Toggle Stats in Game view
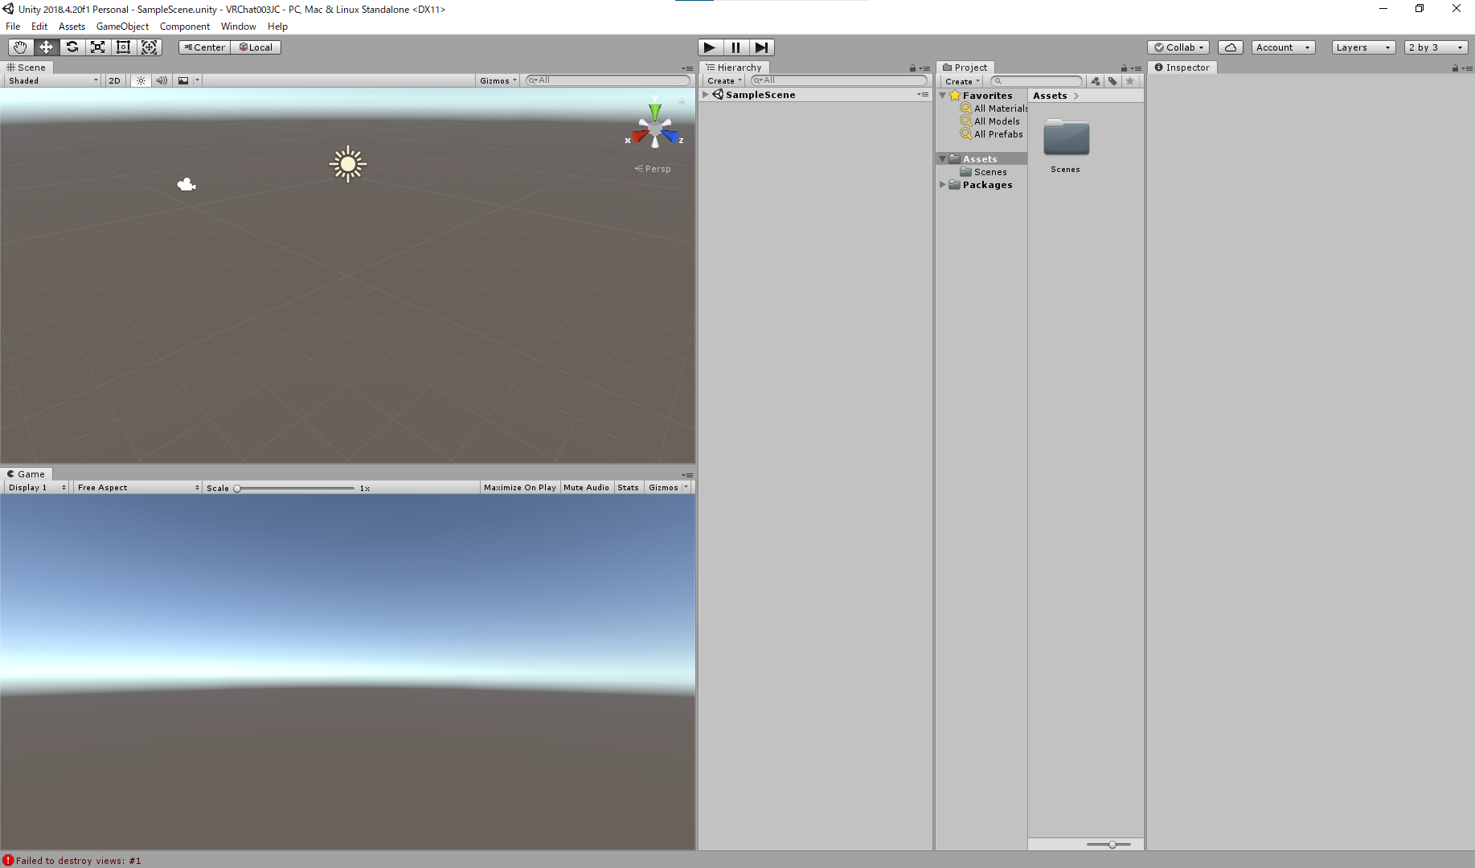The width and height of the screenshot is (1475, 868). pyautogui.click(x=628, y=488)
